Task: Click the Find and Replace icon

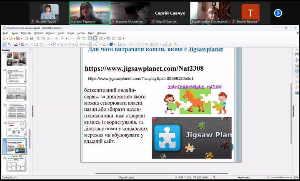Action: tap(78, 38)
